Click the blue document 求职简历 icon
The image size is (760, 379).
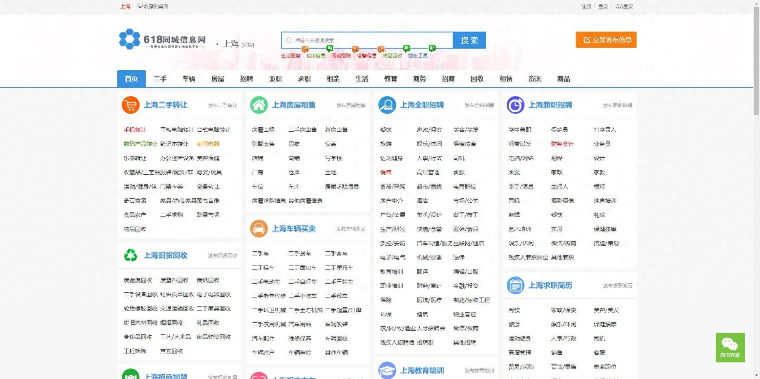(515, 285)
